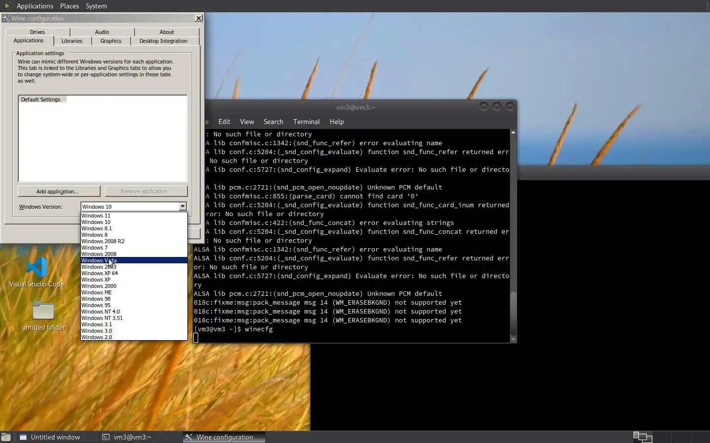Open the System top panel menu
This screenshot has height=443, width=710.
[96, 6]
